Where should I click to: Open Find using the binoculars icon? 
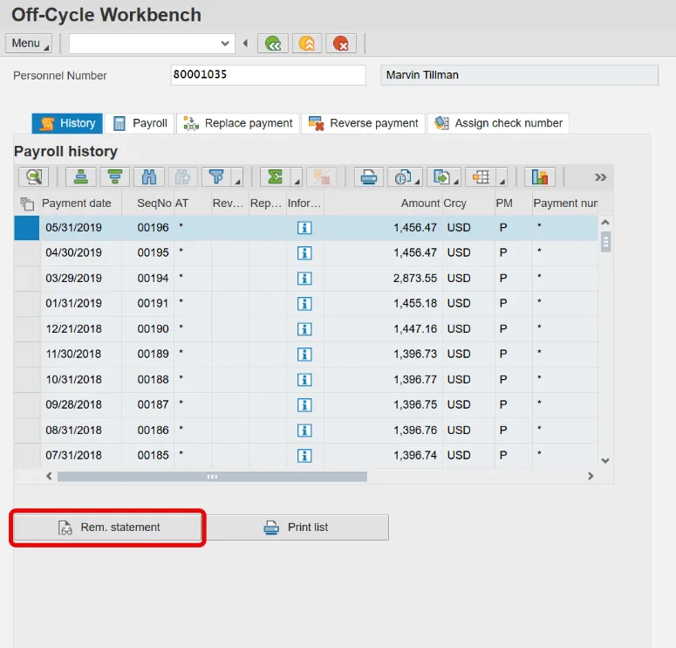(148, 176)
